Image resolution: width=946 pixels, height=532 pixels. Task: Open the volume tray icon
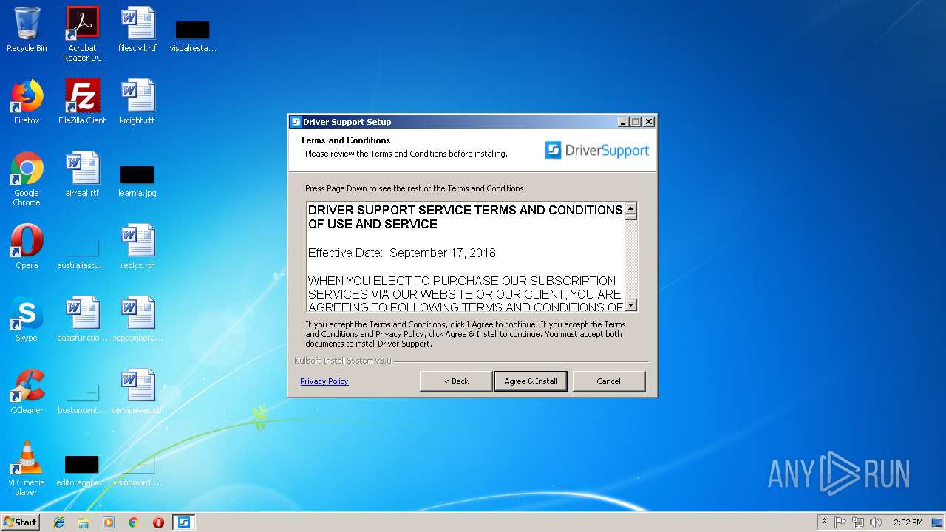[x=876, y=522]
